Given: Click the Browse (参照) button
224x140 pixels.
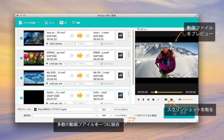Looking at the screenshot, I should pos(104,115).
